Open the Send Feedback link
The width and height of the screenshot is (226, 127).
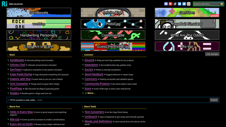pos(94,74)
